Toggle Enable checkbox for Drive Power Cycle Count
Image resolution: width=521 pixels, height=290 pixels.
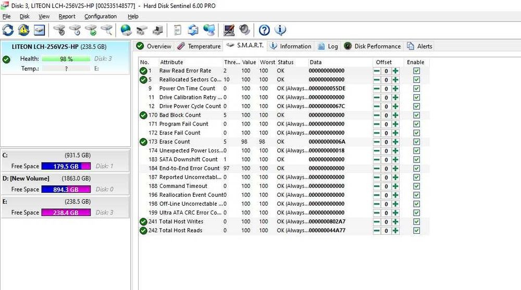416,106
